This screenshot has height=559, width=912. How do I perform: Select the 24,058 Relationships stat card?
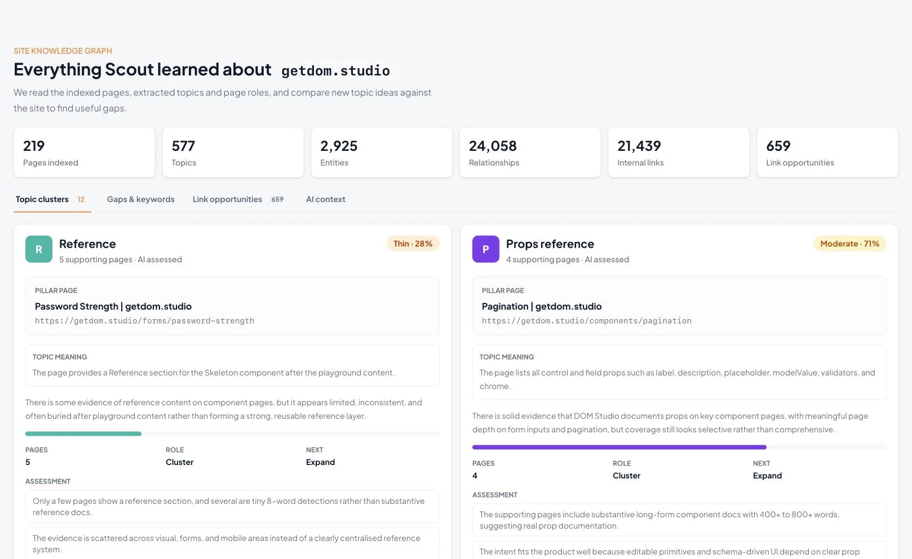[x=530, y=153]
